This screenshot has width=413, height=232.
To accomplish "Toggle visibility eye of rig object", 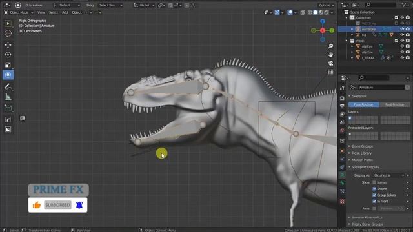I will (x=402, y=35).
